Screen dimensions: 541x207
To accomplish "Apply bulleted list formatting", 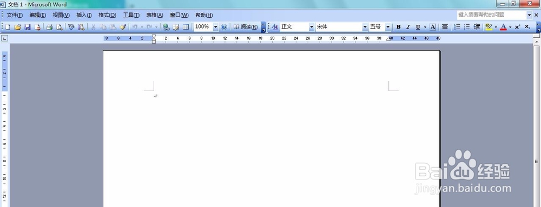I will (467, 27).
